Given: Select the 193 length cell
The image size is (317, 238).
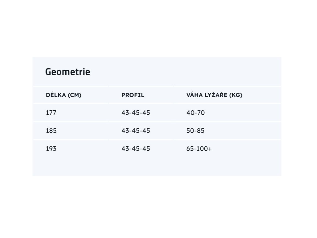Looking at the screenshot, I should tap(51, 149).
